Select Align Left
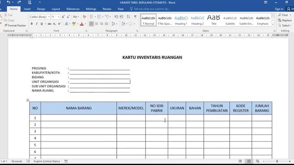Image resolution: width=294 pixels, height=165 pixels. pos(91,24)
